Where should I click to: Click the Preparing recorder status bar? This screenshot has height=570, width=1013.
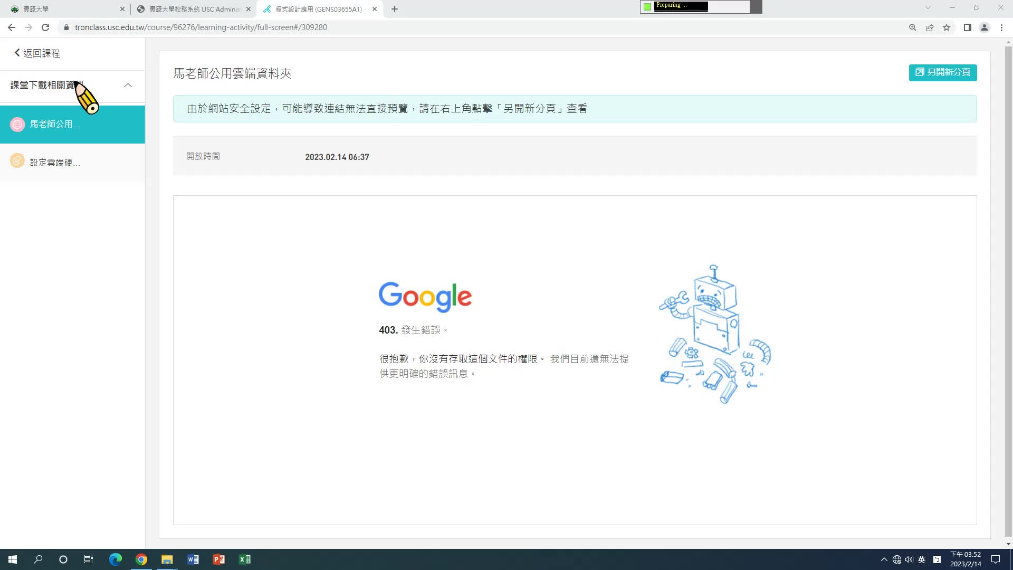(701, 6)
